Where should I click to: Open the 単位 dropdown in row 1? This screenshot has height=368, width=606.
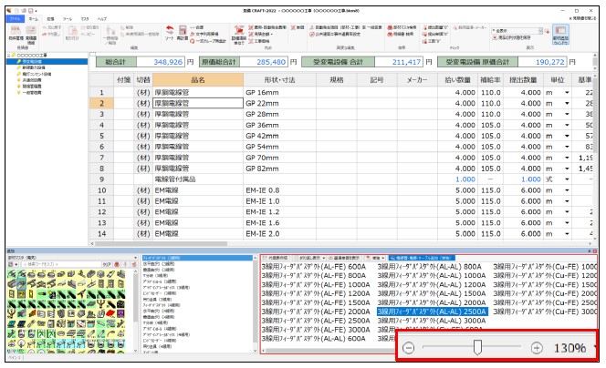568,93
